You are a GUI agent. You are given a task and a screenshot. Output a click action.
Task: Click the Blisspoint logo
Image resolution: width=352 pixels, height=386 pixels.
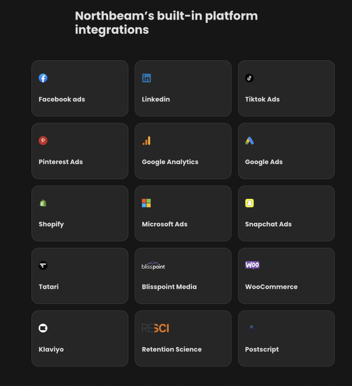click(x=153, y=266)
